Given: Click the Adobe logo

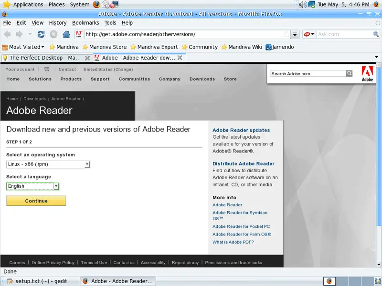Looking at the screenshot, I should (367, 74).
